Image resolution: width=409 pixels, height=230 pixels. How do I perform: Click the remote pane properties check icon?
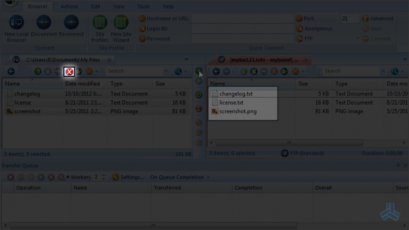point(284,71)
